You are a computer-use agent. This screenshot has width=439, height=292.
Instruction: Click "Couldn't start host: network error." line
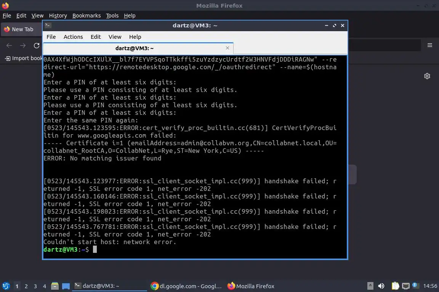click(x=110, y=242)
